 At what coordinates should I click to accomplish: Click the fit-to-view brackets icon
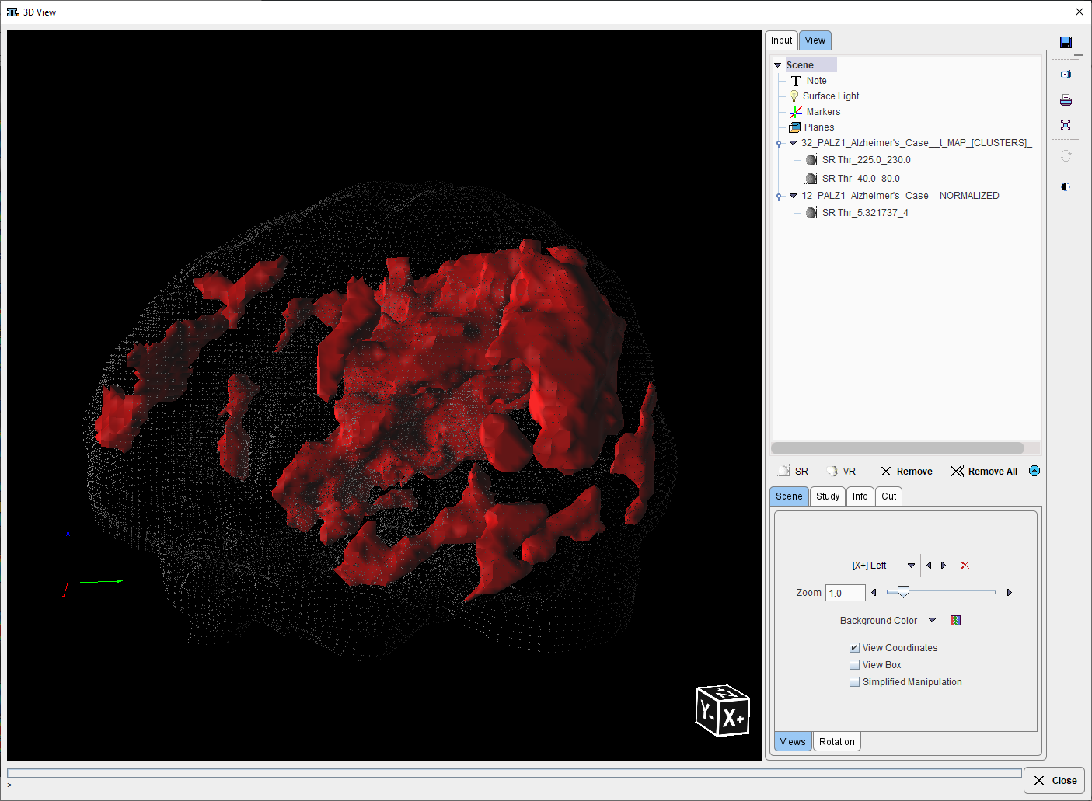[1066, 125]
